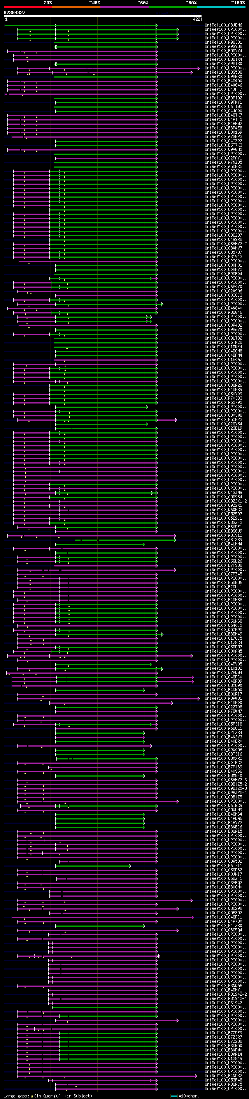Select the UniRef100_C4IZR2 label
This screenshot has width=249, height=1099.
(223, 141)
